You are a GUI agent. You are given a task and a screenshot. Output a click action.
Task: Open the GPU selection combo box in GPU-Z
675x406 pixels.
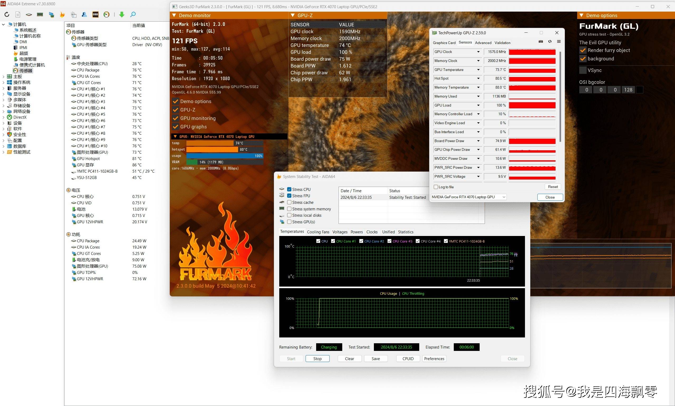pos(469,197)
